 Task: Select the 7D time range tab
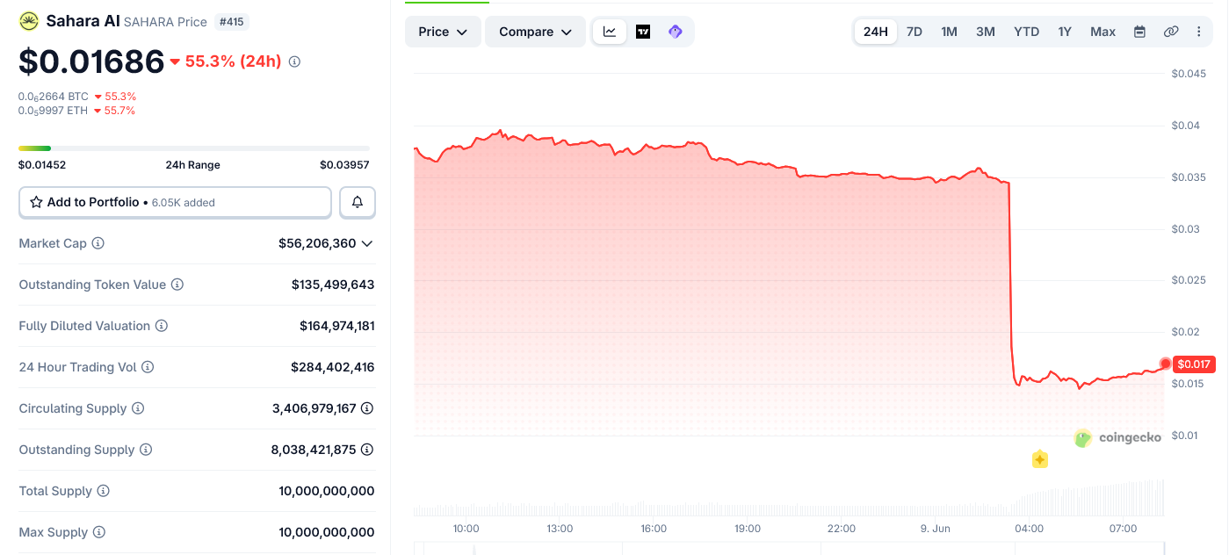(x=915, y=32)
